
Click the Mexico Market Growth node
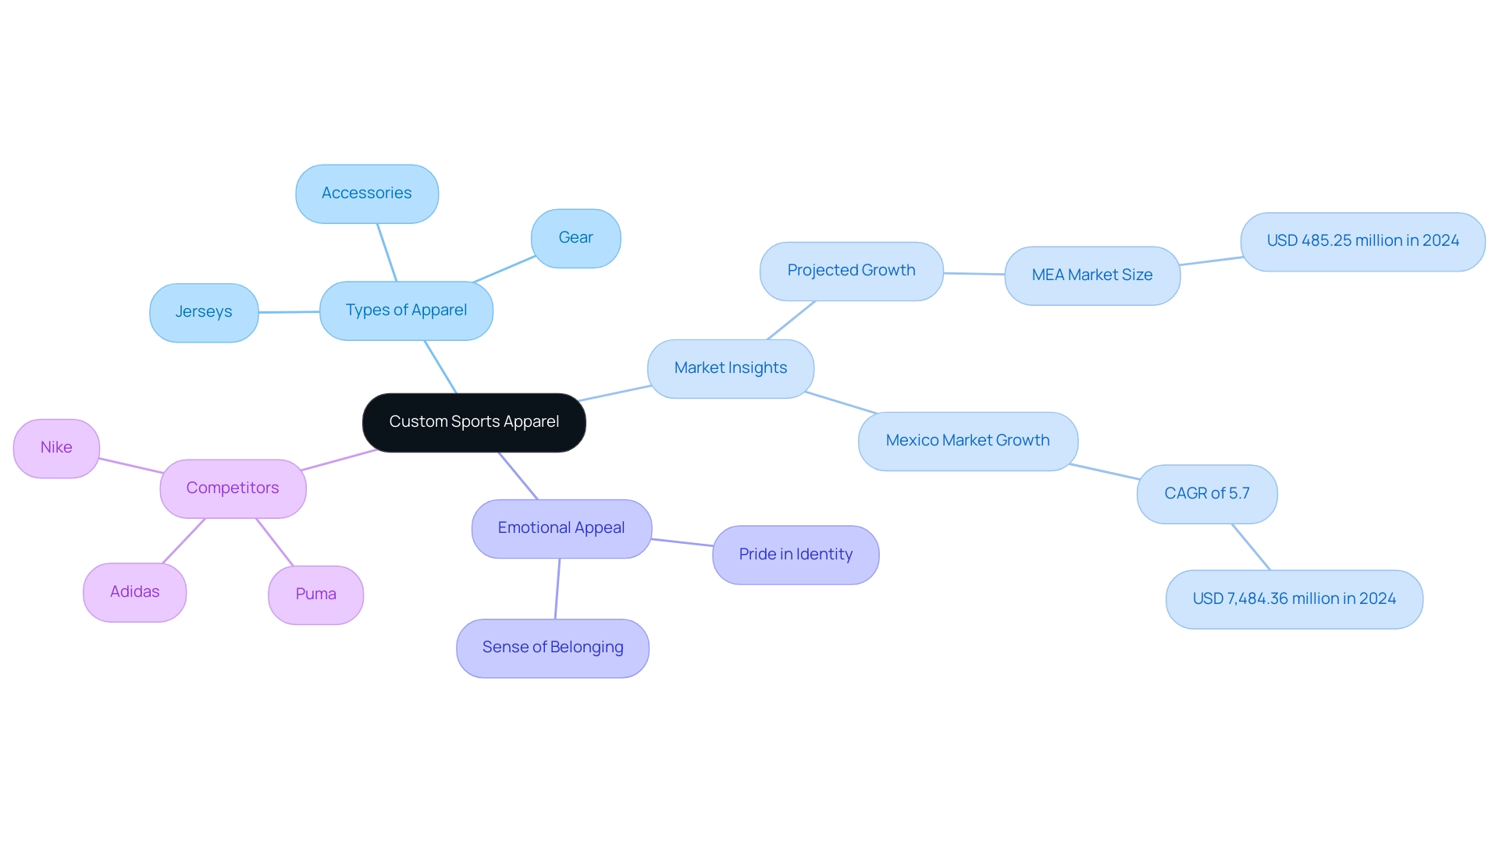click(967, 441)
